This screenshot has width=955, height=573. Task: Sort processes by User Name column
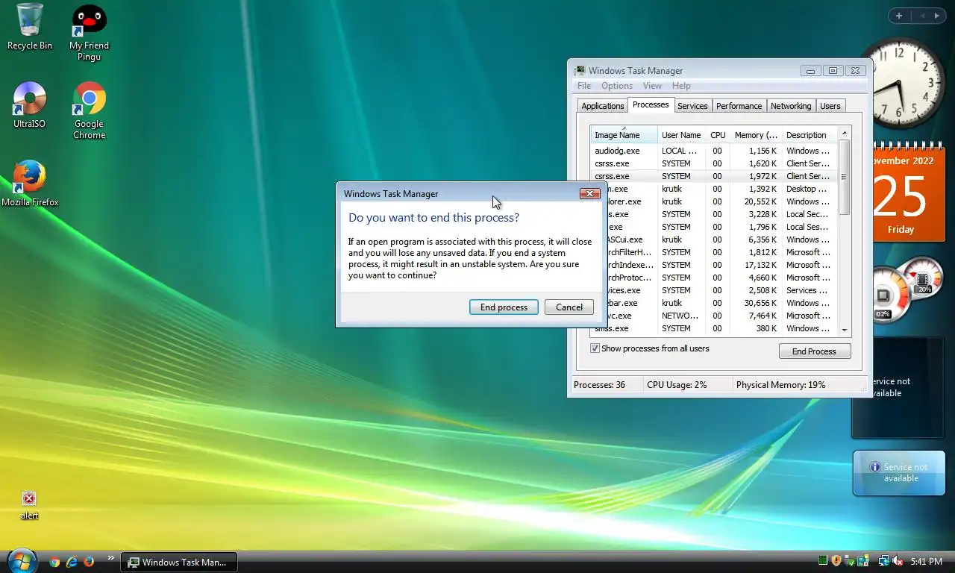point(681,135)
